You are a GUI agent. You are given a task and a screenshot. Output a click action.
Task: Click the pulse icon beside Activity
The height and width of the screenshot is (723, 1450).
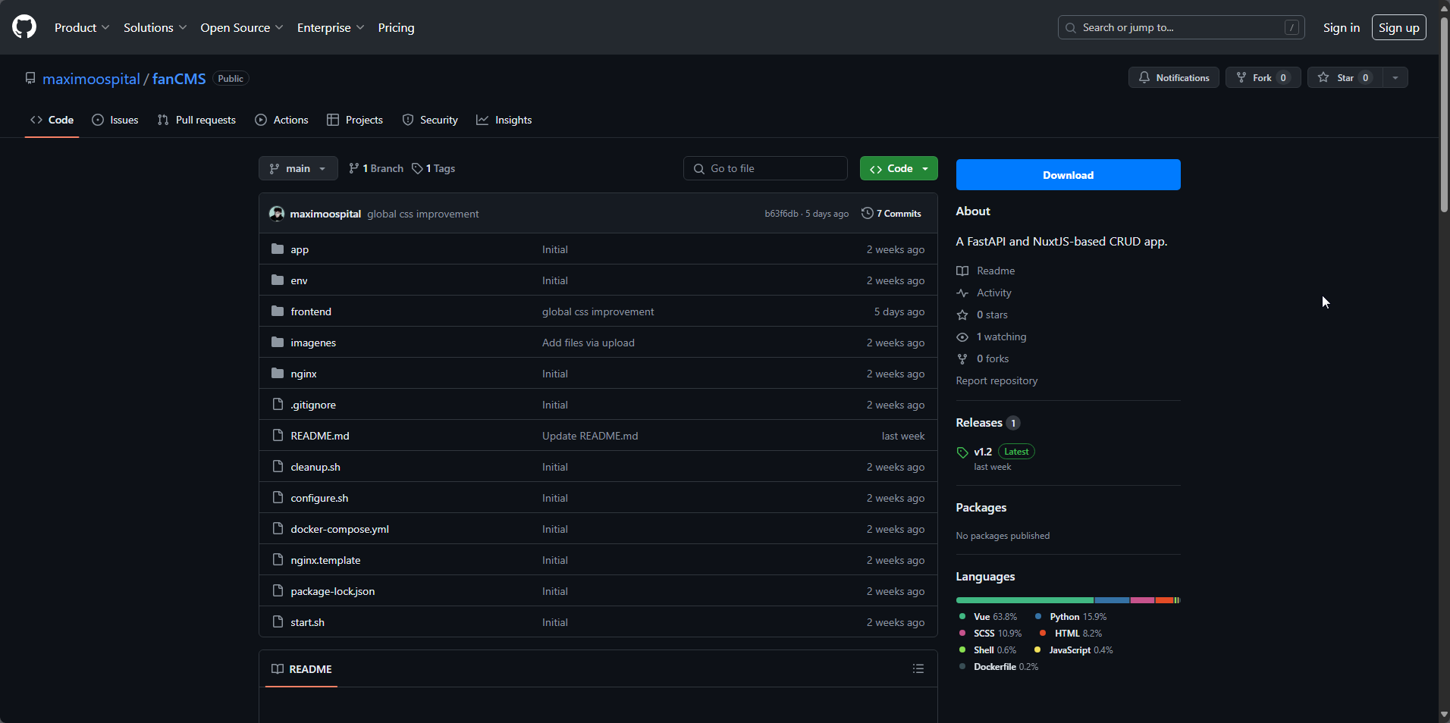(x=962, y=293)
